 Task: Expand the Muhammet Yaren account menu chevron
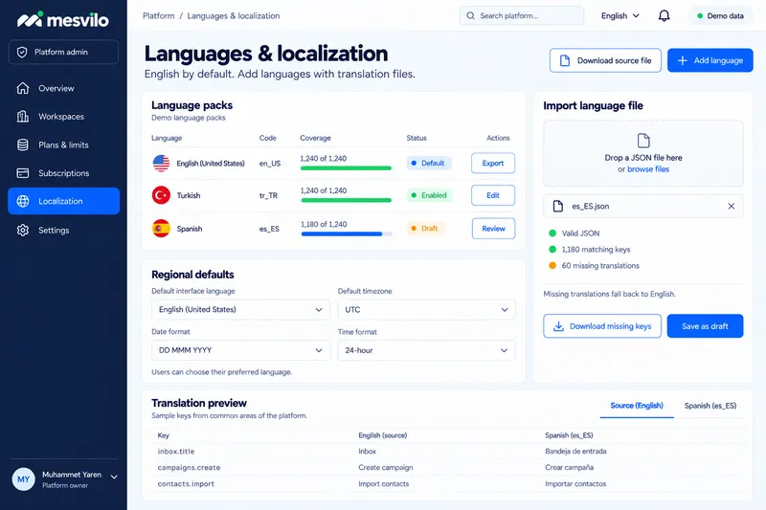[114, 477]
